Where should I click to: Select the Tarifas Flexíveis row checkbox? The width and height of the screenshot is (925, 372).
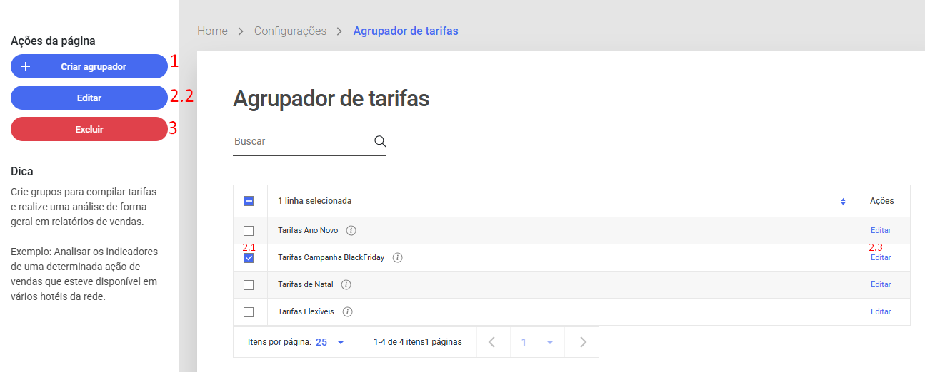[x=249, y=312]
